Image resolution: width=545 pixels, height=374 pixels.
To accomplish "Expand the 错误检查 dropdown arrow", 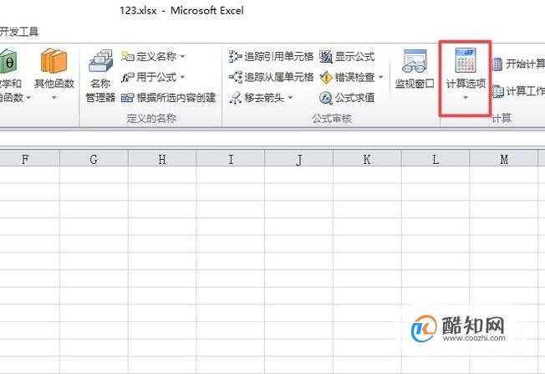I will [x=380, y=77].
